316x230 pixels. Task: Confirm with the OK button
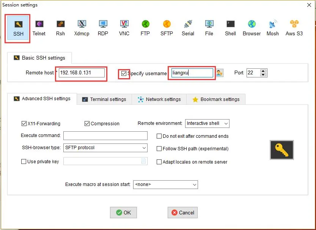[x=123, y=213]
